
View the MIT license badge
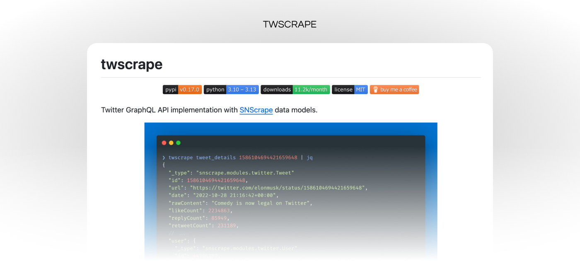pyautogui.click(x=349, y=89)
